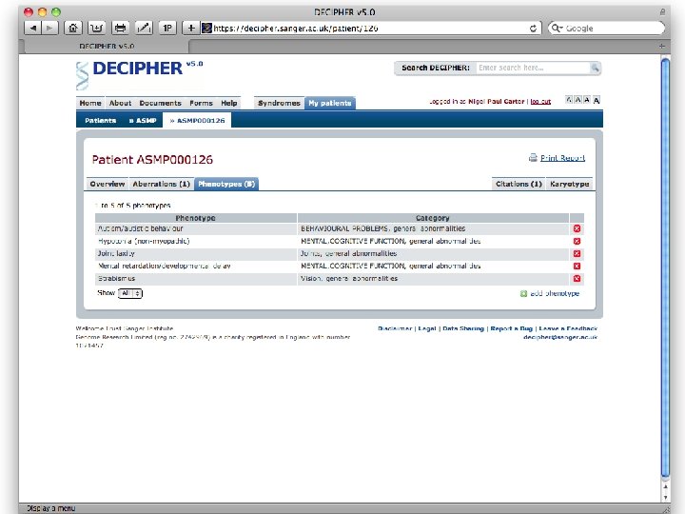Screen dimensions: 685x514
Task: Switch to the My patients tab
Action: pyautogui.click(x=330, y=103)
